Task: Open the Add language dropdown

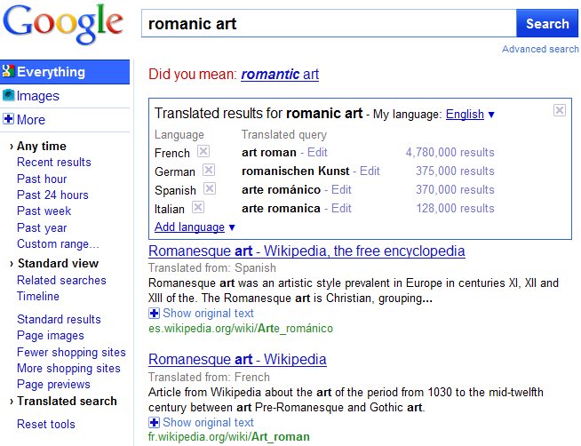Action: pos(195,227)
